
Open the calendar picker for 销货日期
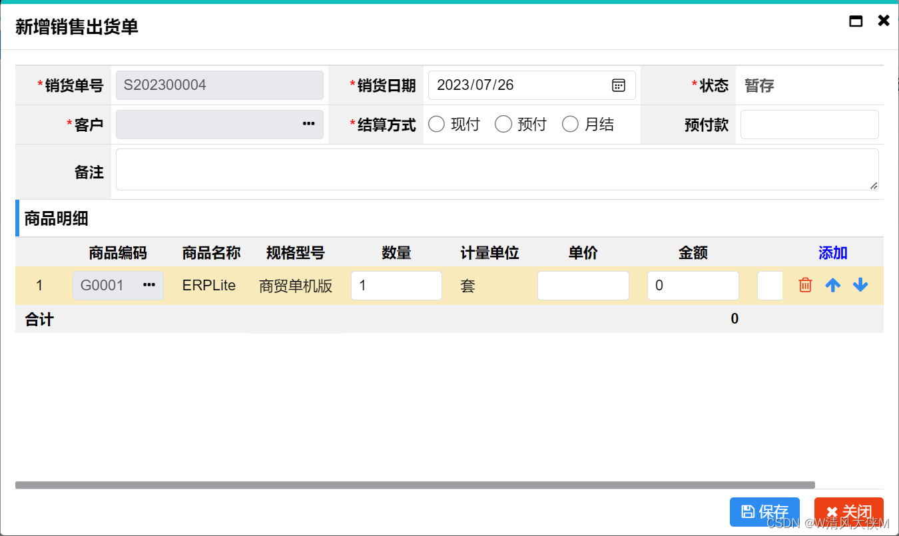click(618, 85)
